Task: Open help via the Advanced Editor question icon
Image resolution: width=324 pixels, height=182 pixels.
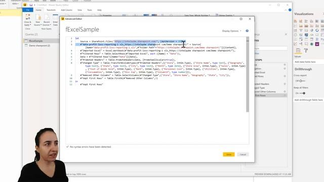Action: coord(247,31)
